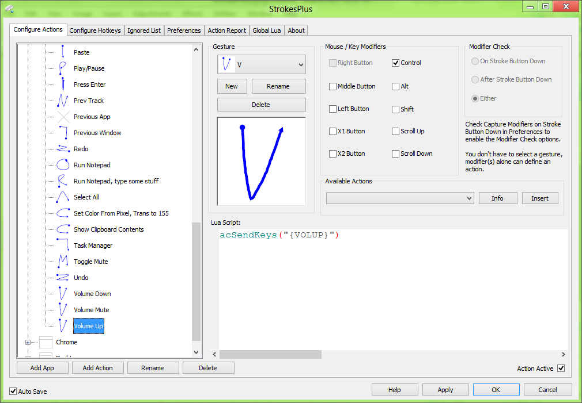
Task: Click the Run Notepad circle gesture icon
Action: 63,165
